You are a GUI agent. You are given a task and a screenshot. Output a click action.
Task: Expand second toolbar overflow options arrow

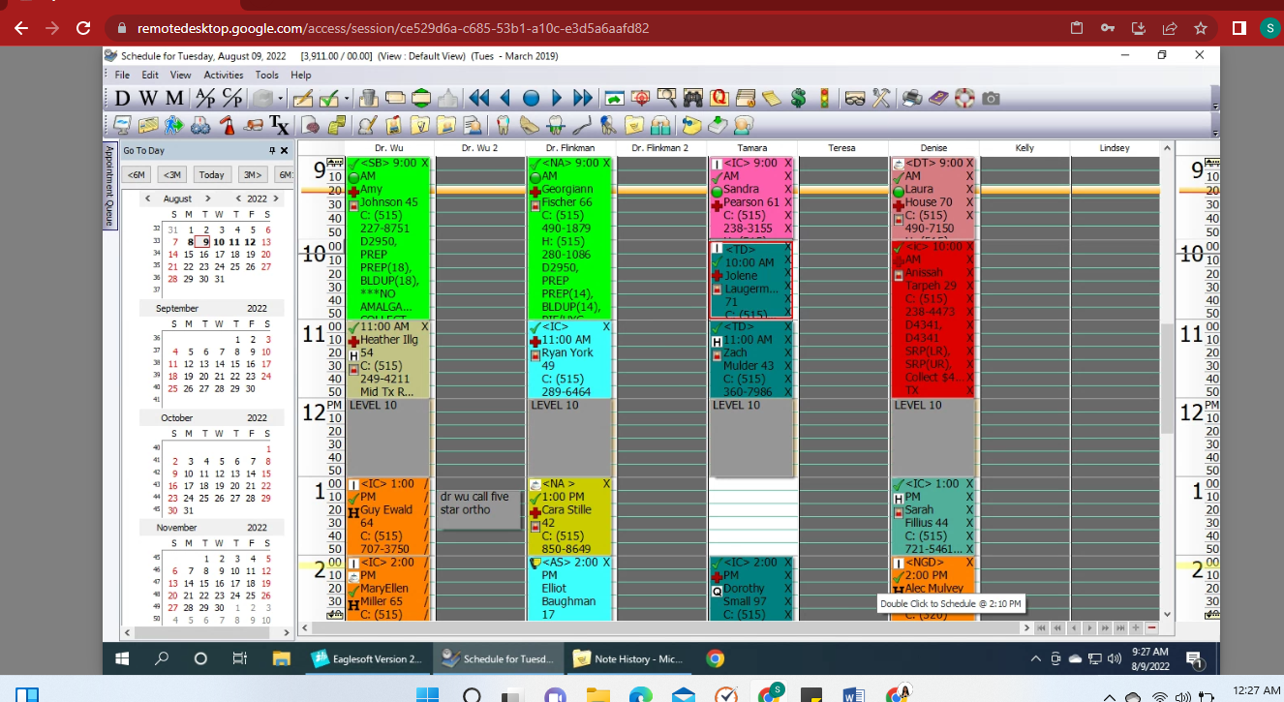1214,125
